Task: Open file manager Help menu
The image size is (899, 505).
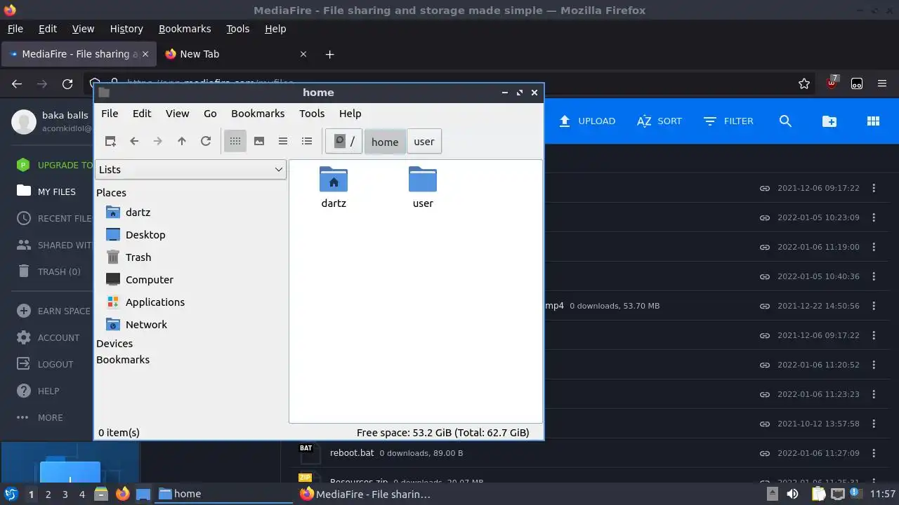Action: 350,113
